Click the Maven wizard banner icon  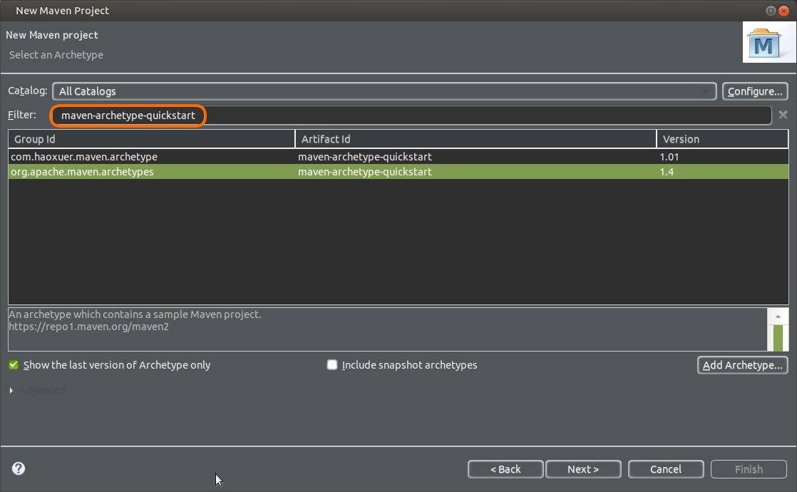tap(764, 43)
